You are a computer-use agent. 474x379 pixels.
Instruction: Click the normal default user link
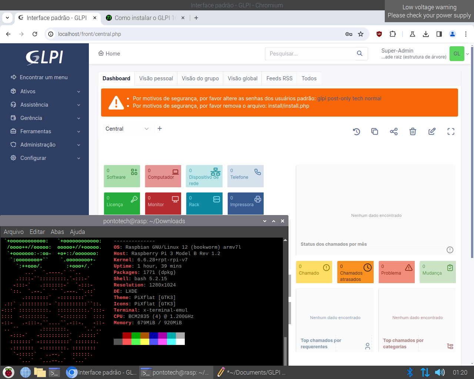(373, 98)
